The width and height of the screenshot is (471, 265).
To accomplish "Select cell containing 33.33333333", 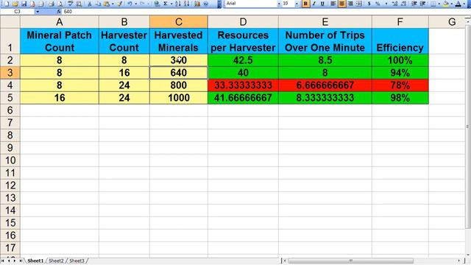I will [243, 85].
